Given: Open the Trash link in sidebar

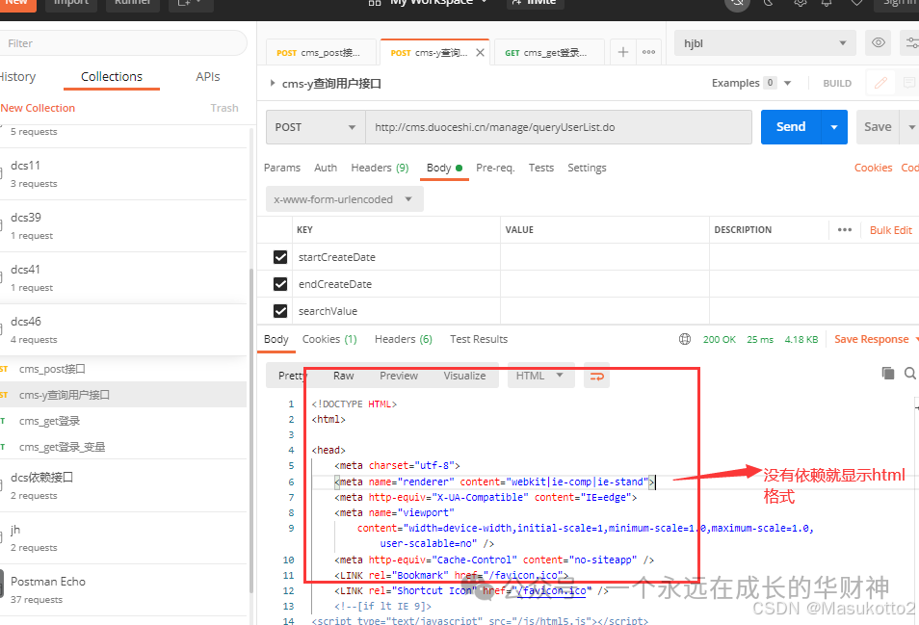Looking at the screenshot, I should pos(224,108).
